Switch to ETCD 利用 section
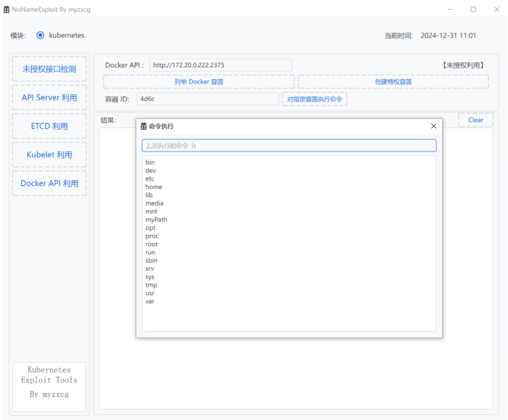 (49, 126)
